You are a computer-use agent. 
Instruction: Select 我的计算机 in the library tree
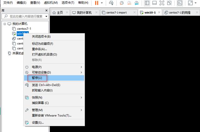pos(20,24)
